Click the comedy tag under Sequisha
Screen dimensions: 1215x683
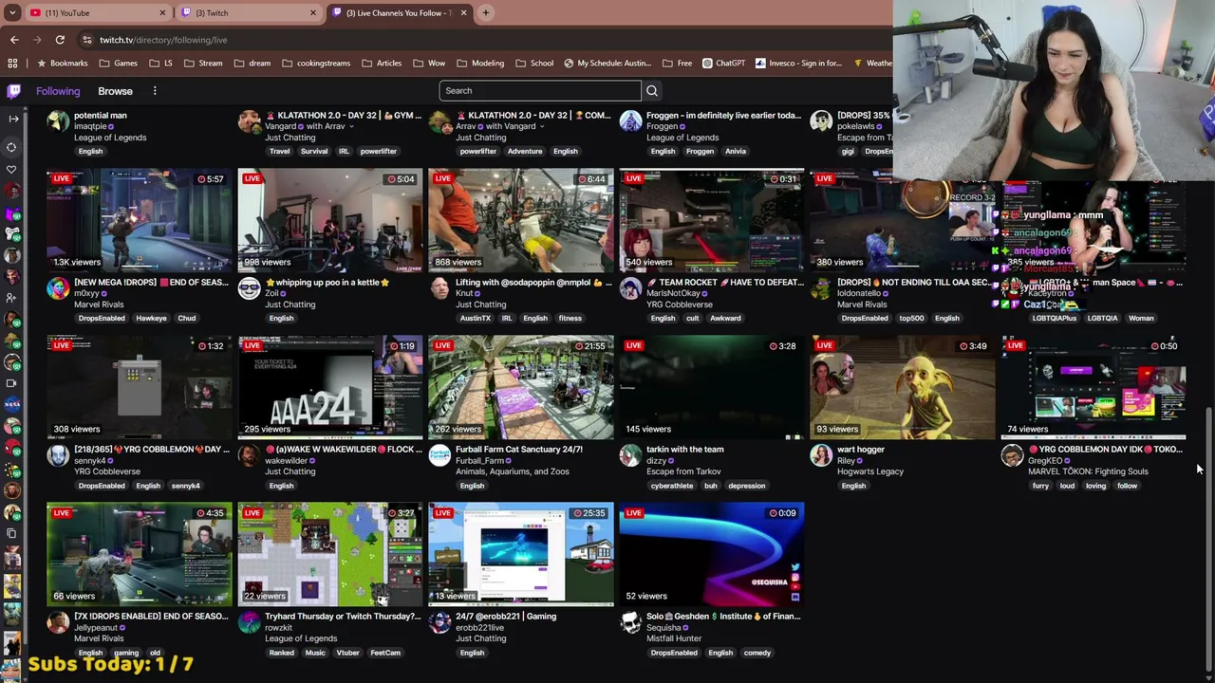(x=757, y=653)
